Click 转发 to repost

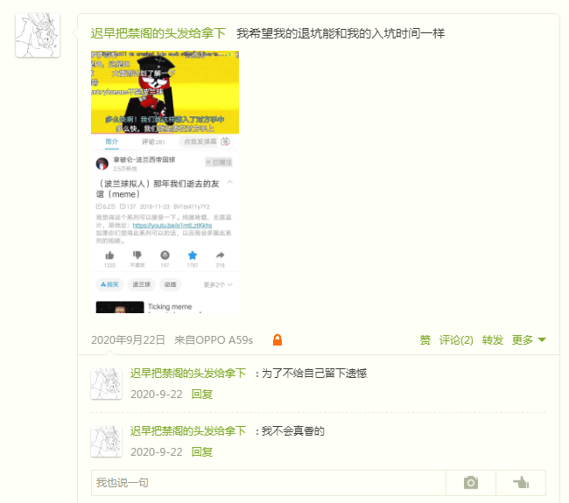[x=493, y=339]
